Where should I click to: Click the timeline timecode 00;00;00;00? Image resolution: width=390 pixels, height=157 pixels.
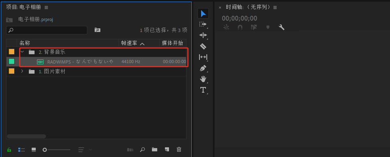coord(239,18)
